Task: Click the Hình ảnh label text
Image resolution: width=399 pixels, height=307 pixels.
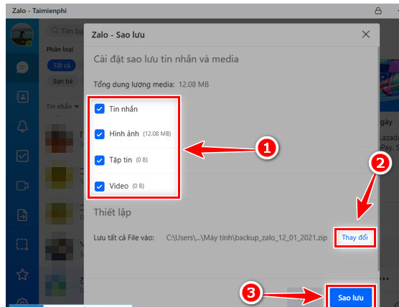Action: tap(124, 134)
